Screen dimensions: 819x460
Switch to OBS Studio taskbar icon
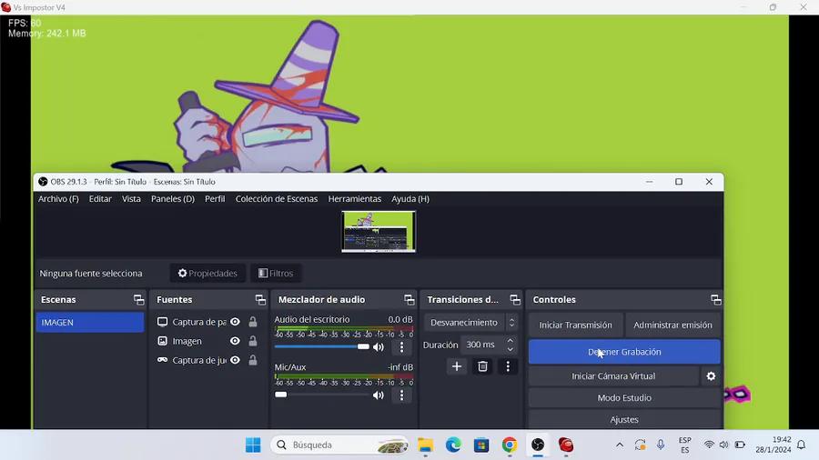(538, 445)
